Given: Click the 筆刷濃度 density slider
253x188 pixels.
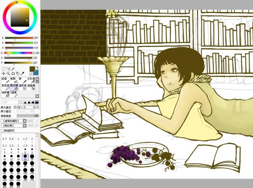Looking at the screenshot, I should point(27,116).
